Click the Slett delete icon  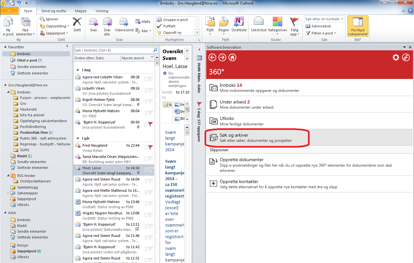point(77,25)
